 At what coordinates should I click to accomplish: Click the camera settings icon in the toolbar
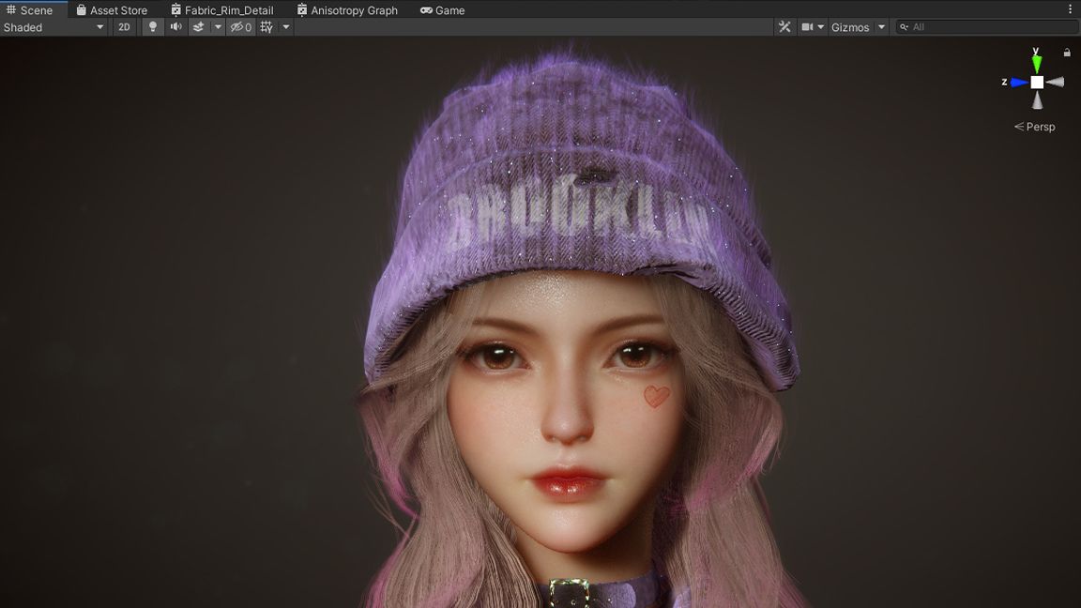[807, 26]
